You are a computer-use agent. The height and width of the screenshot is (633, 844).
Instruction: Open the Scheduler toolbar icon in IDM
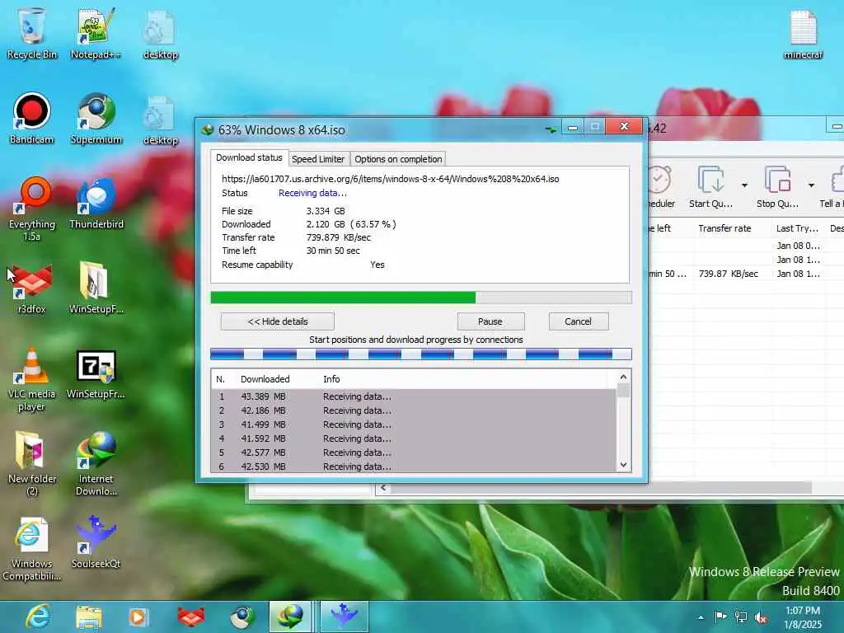(660, 187)
